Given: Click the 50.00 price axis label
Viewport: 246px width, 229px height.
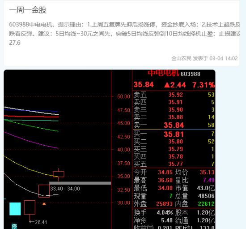Looking at the screenshot, I should point(123,96).
